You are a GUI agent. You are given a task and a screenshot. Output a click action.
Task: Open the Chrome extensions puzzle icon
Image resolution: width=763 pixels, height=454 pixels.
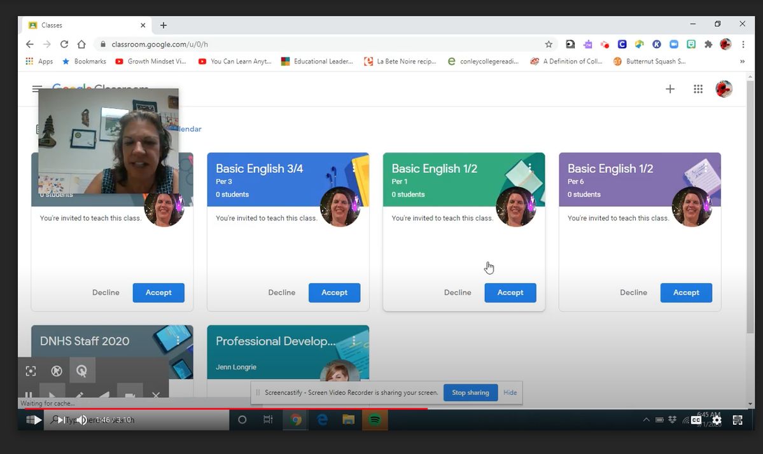708,45
